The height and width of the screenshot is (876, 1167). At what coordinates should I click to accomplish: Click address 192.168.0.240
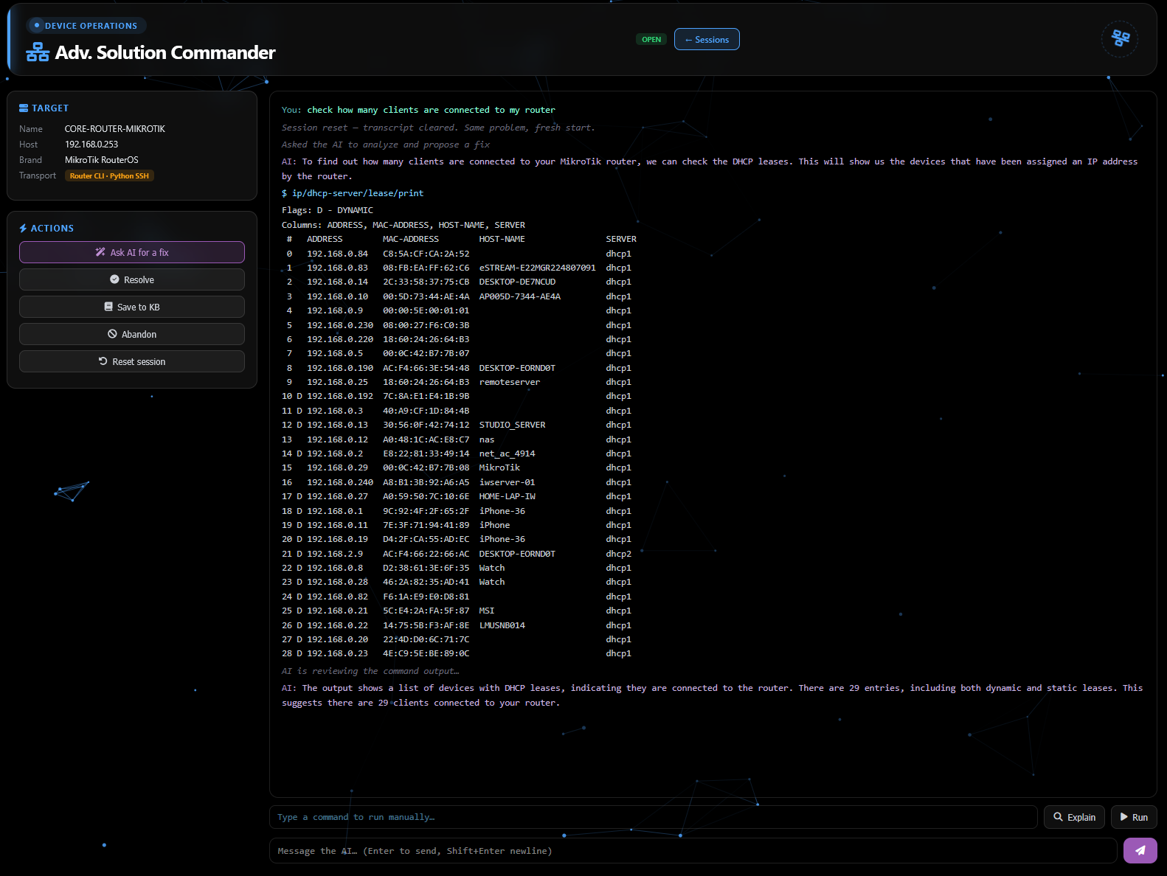340,482
